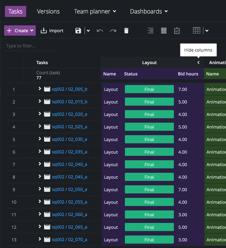Select row number 10
The width and height of the screenshot is (226, 248).
14,202
